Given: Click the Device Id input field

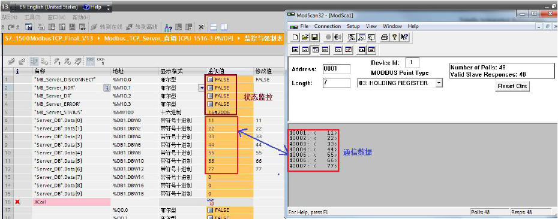Looking at the screenshot, I should point(412,63).
